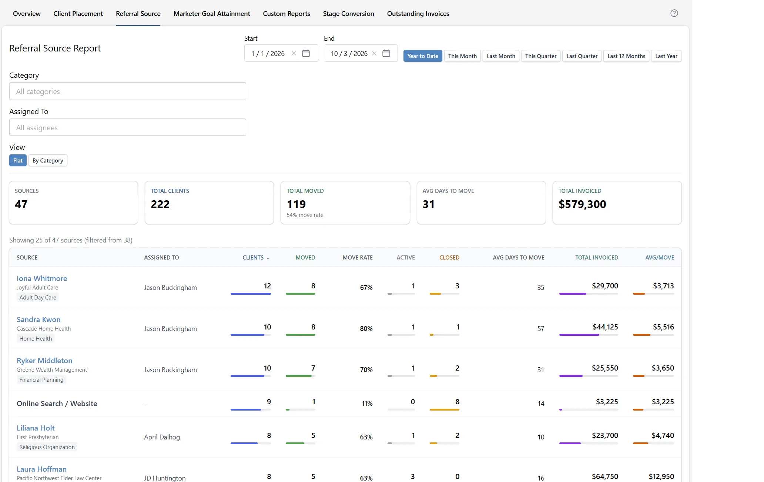This screenshot has width=764, height=482.
Task: Sort by the Avg/Move column header
Action: (x=660, y=257)
